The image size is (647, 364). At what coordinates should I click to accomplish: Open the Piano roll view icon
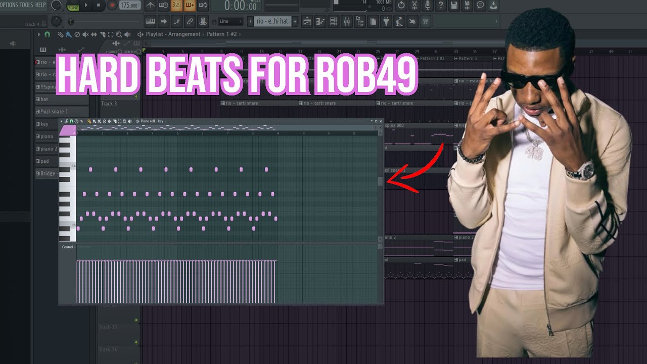[x=320, y=21]
